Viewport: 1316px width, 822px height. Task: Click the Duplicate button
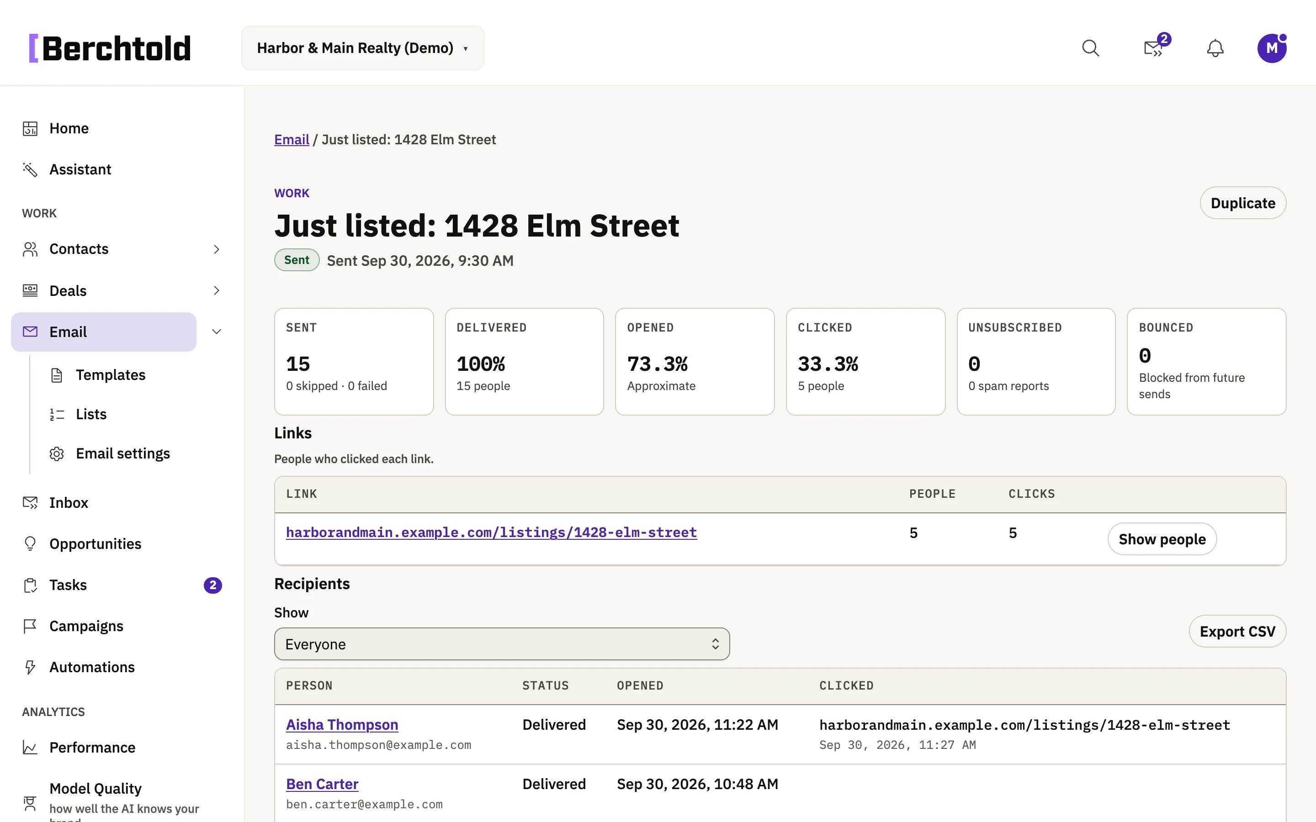coord(1242,203)
